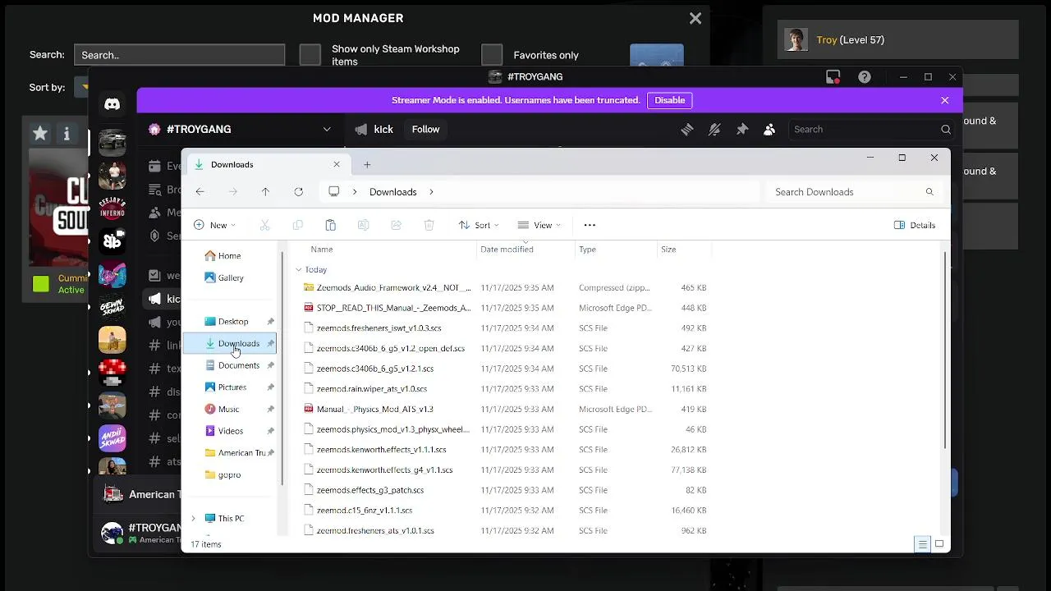
Task: Expand breadcrumb chevron after Downloads
Action: (x=431, y=192)
